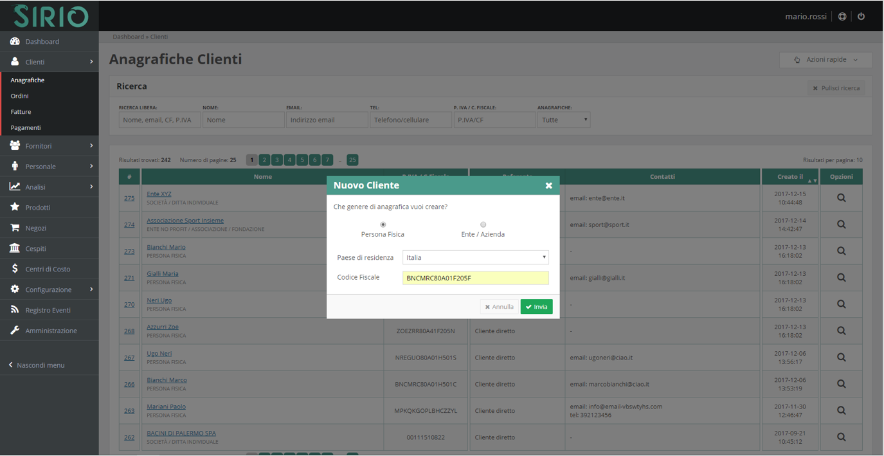Viewport: 884px width, 456px height.
Task: Open Fatture submenu item
Action: click(x=21, y=112)
